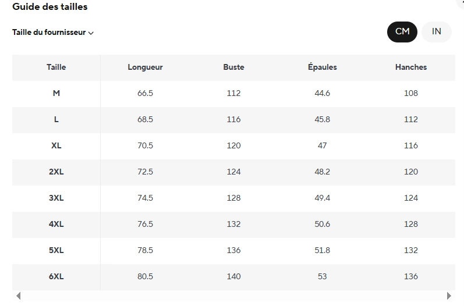Open the Taille du fournisseur dropdown
This screenshot has width=464, height=306.
(x=52, y=32)
